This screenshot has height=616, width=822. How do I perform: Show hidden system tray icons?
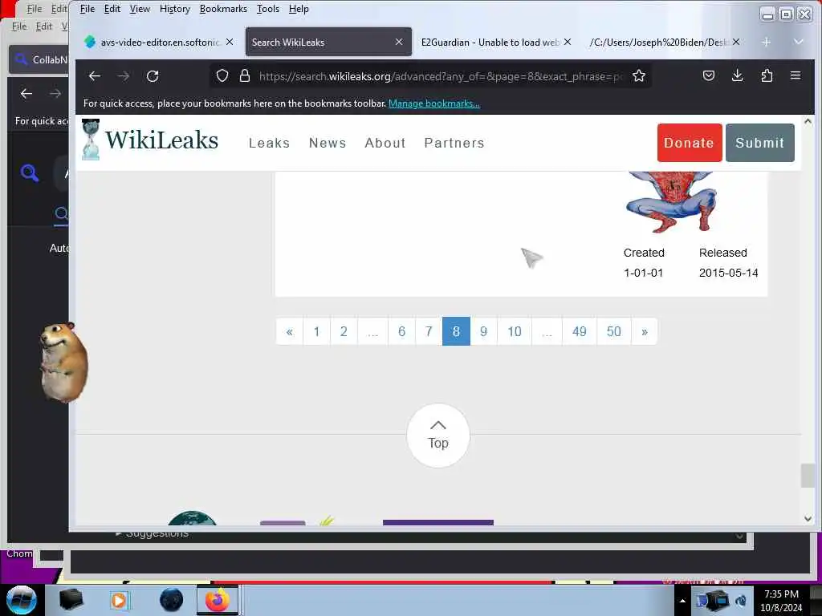click(x=682, y=601)
